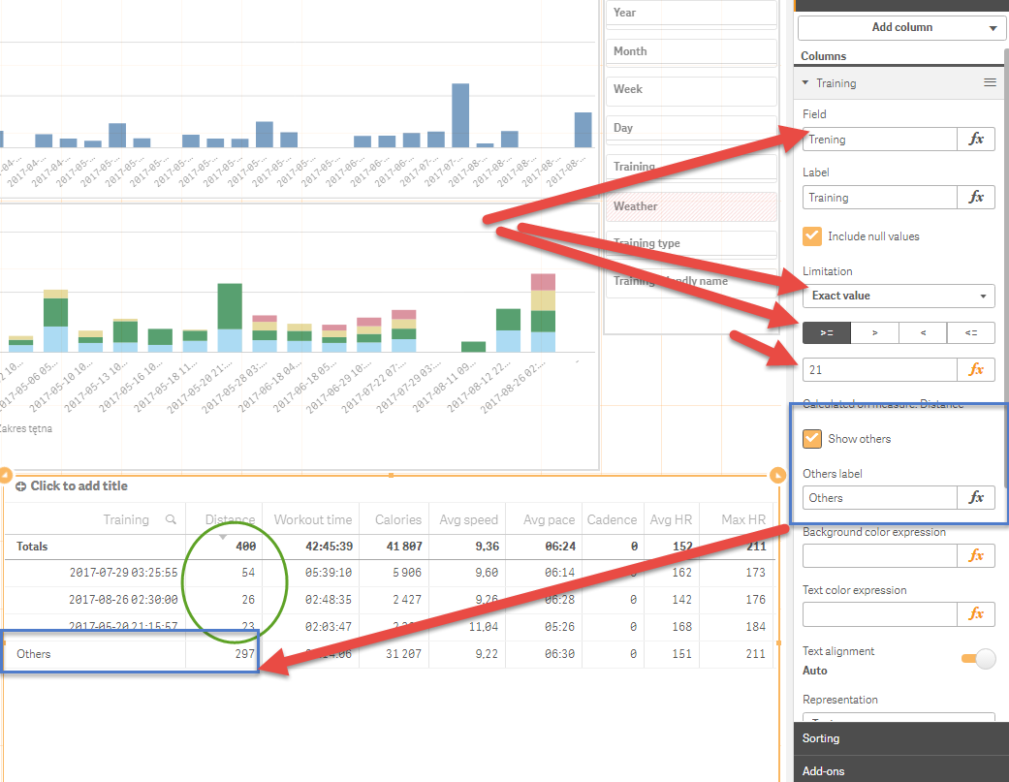Open the Add-ons section
1009x782 pixels.
pos(823,770)
